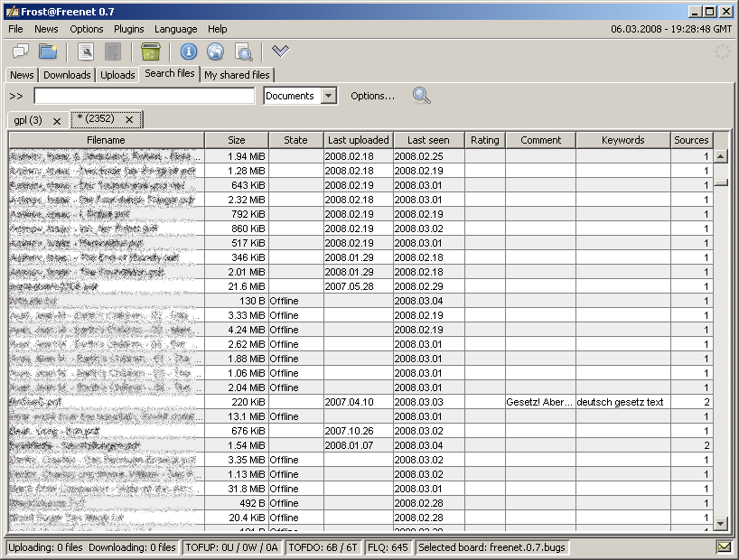Sort by the Filename column header
The height and width of the screenshot is (560, 739).
106,140
